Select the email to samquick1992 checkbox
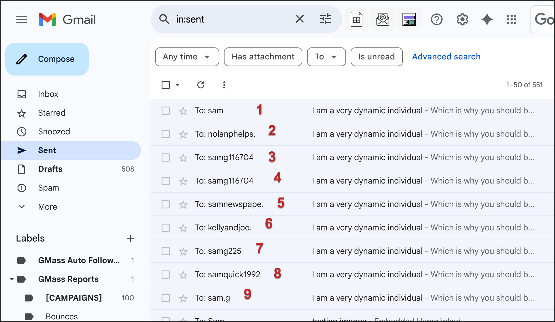 pyautogui.click(x=166, y=275)
